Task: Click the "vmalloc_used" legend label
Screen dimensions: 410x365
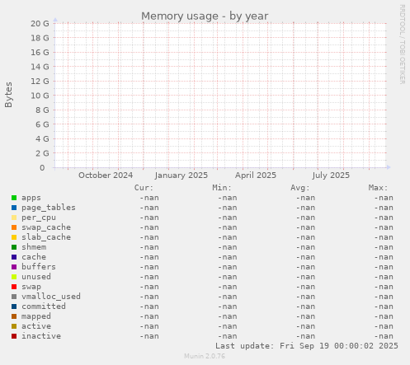Action: [x=51, y=297]
